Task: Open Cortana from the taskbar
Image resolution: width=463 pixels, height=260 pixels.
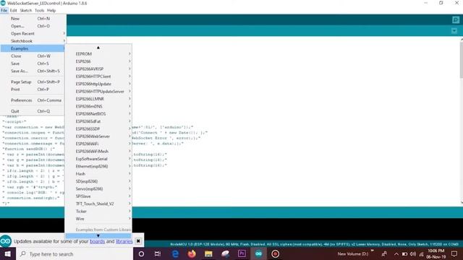Action: tap(141, 253)
